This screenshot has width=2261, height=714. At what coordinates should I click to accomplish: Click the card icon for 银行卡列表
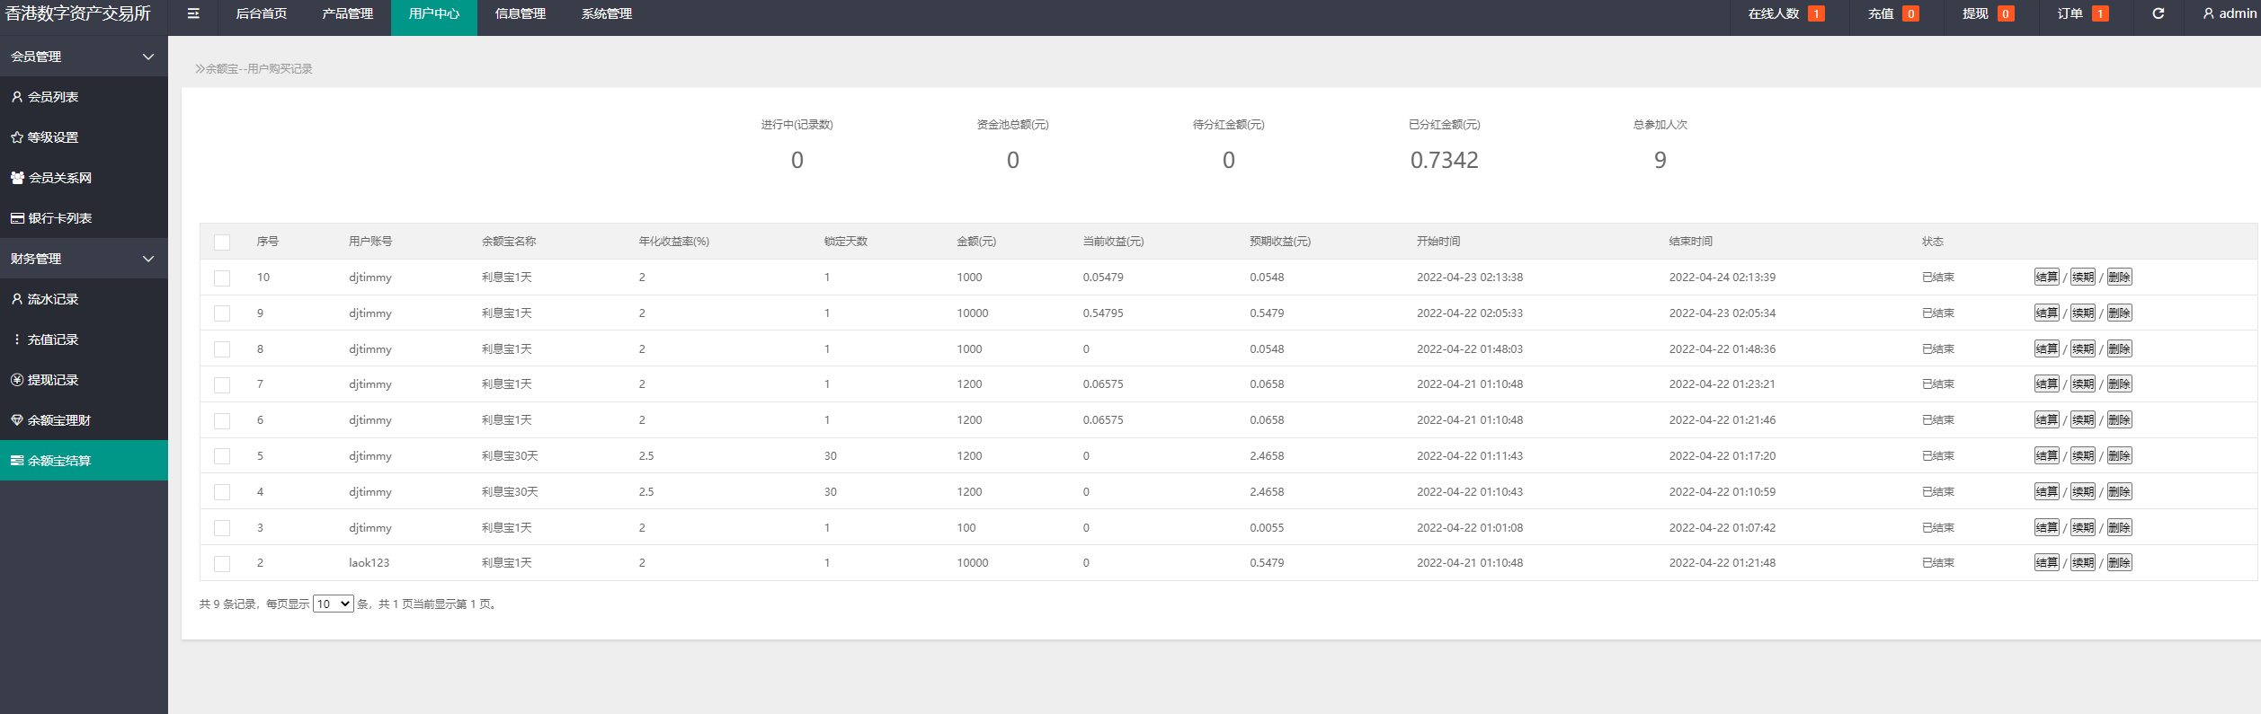coord(17,218)
